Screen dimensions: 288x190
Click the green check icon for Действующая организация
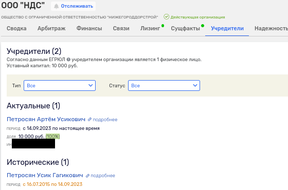click(167, 17)
